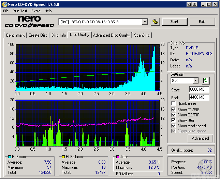Screen dimensions: 220x179
Task: Open the Extra menu
Action: [36, 11]
